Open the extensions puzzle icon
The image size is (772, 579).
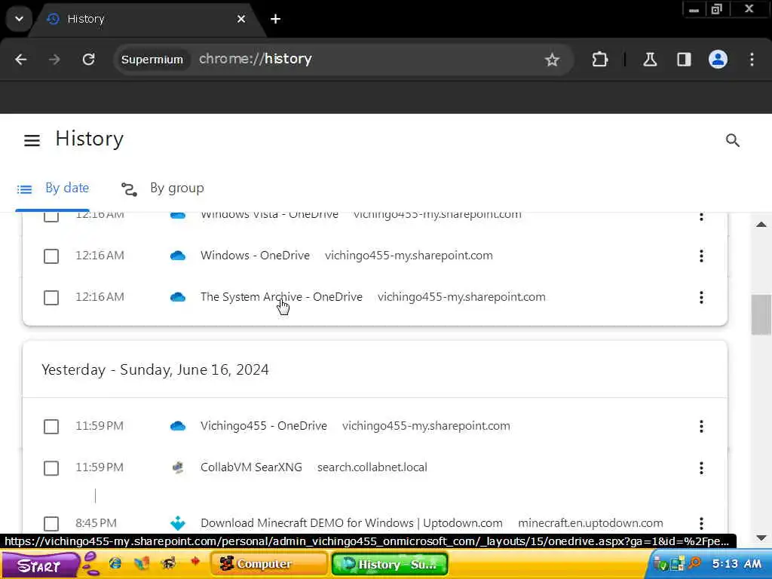point(599,60)
